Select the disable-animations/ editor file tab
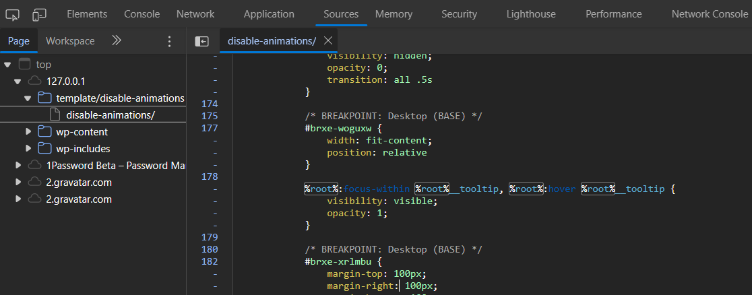The width and height of the screenshot is (752, 295). point(272,41)
